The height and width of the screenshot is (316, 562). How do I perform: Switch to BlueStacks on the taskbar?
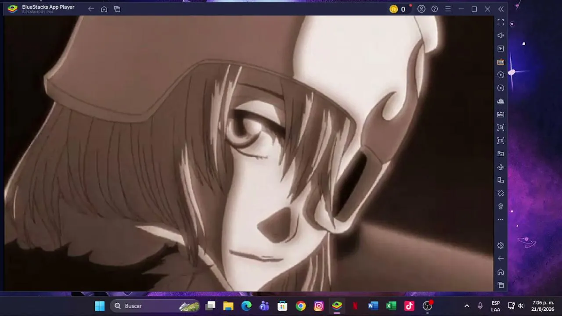pos(337,306)
